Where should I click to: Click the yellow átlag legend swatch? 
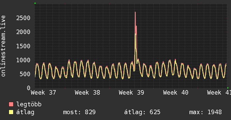click(x=11, y=112)
